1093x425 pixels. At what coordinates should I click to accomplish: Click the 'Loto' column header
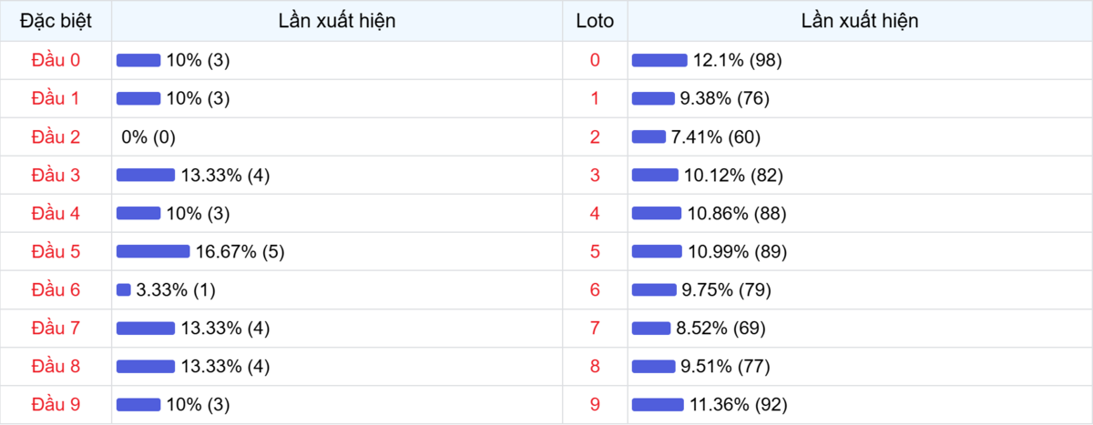pos(595,21)
